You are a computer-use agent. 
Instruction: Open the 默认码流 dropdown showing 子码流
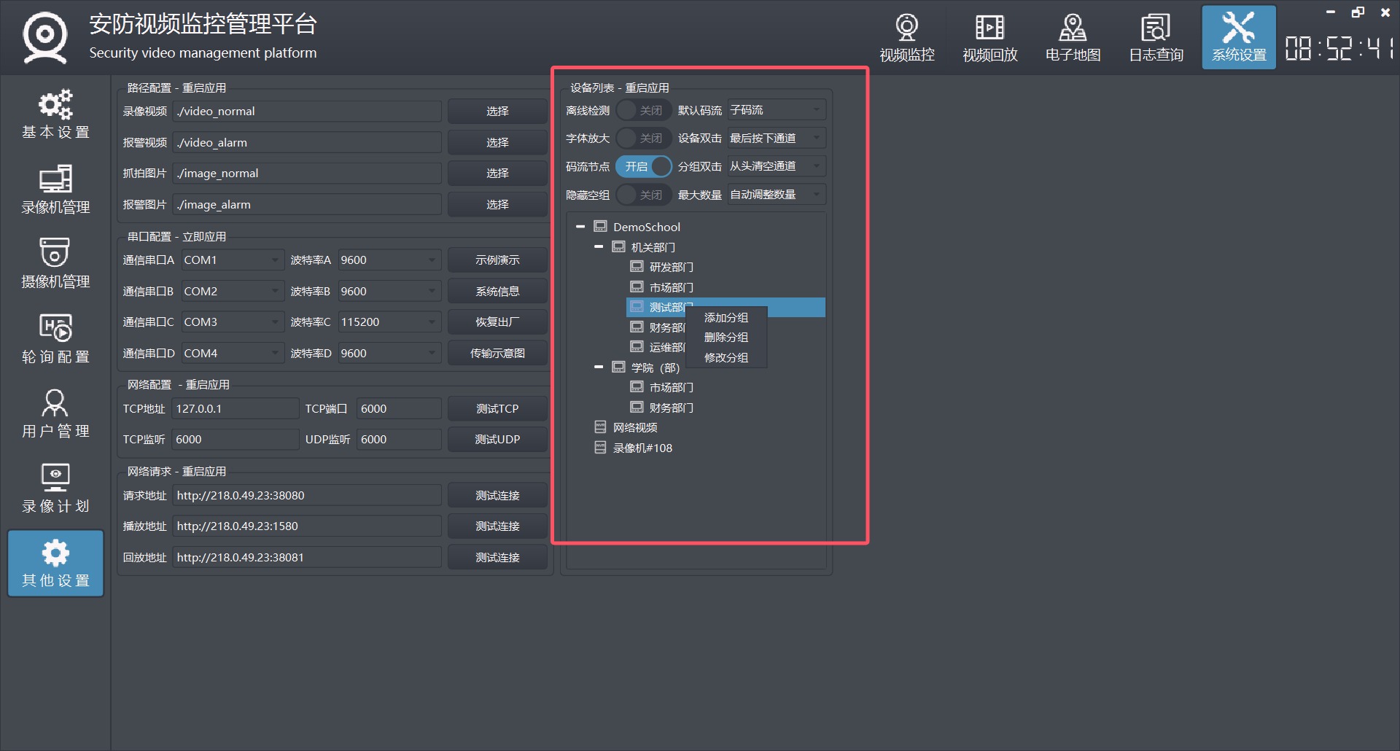777,110
